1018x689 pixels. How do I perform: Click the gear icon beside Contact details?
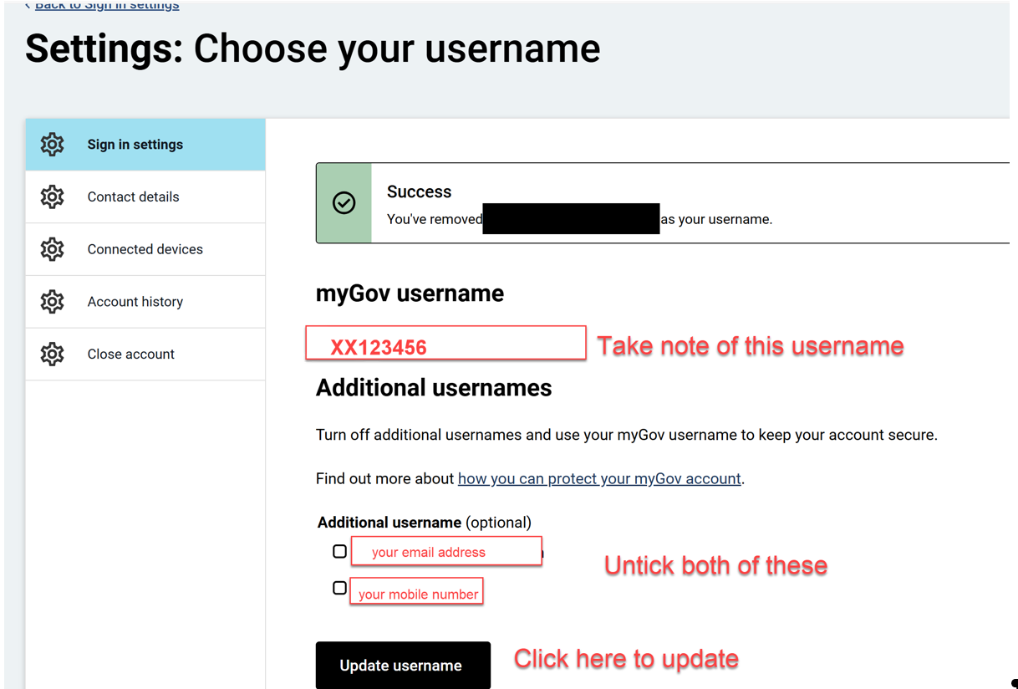pyautogui.click(x=52, y=197)
